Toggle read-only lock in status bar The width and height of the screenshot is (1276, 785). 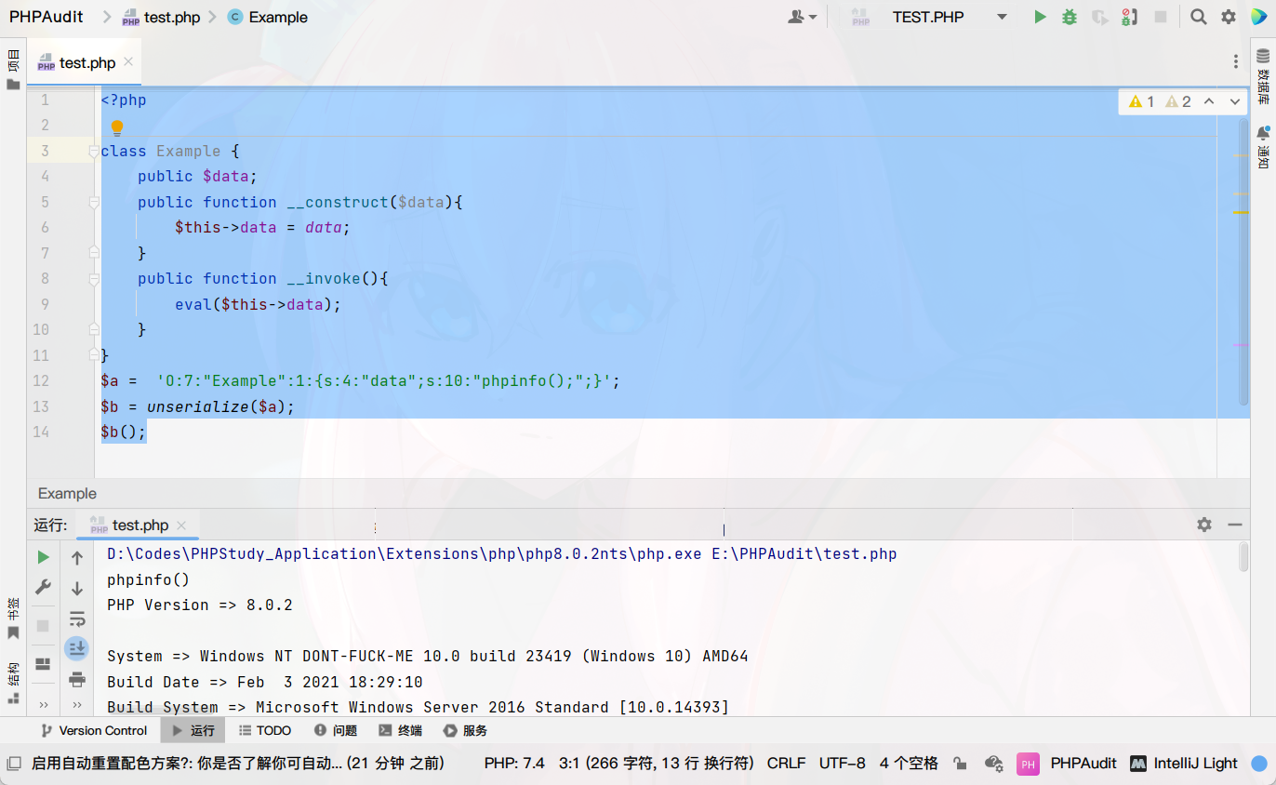(x=960, y=764)
